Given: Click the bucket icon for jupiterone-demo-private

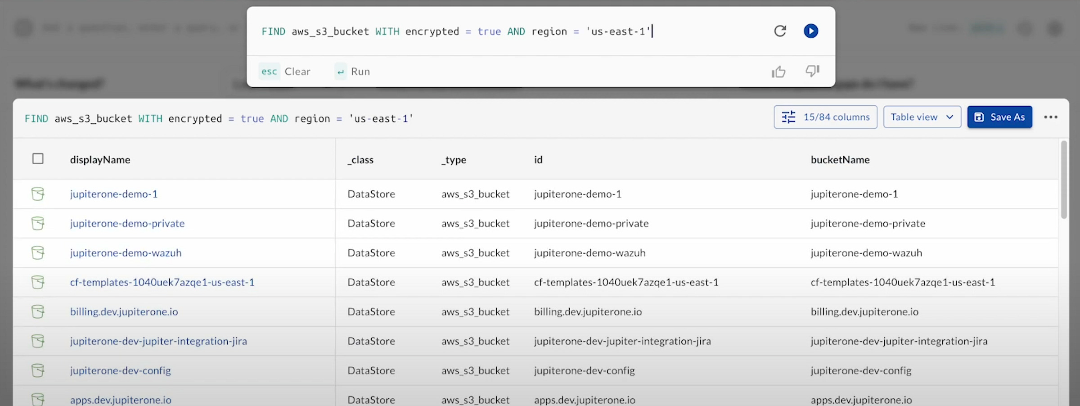Looking at the screenshot, I should coord(38,223).
